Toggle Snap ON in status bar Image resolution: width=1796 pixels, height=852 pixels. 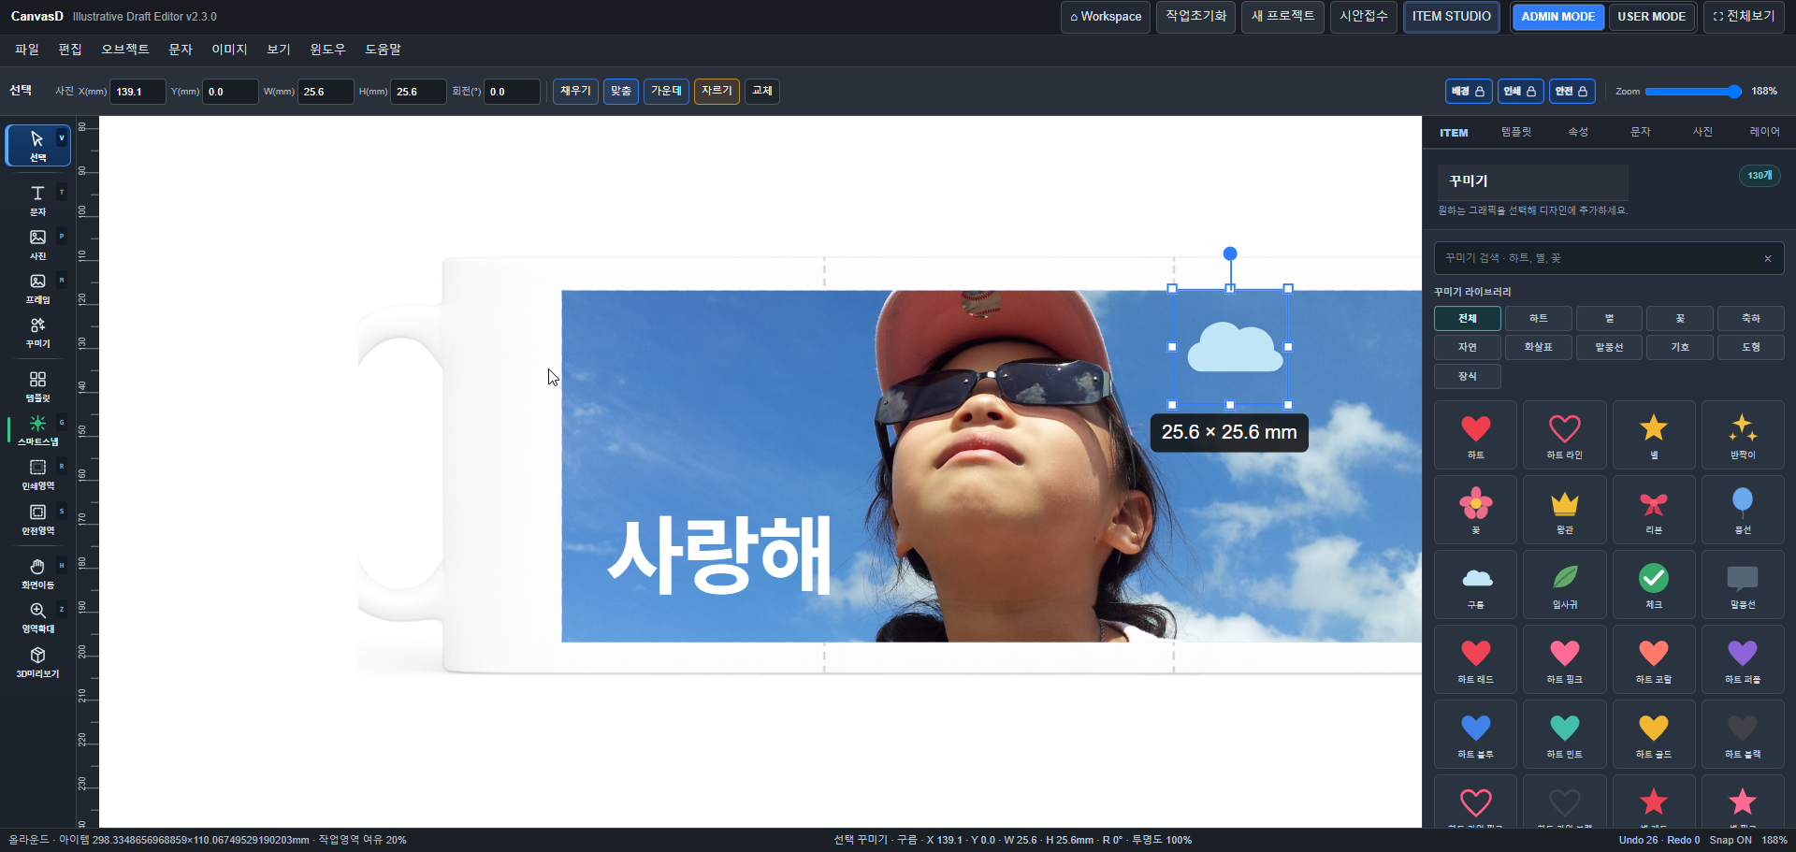(x=1731, y=840)
